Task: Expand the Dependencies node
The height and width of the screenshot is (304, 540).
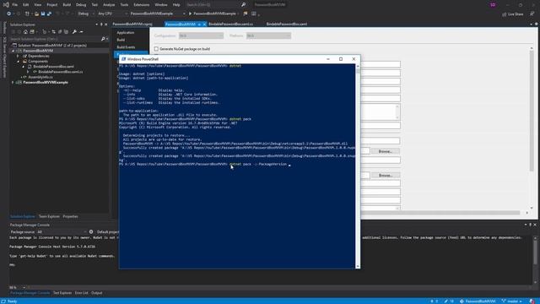Action: (19, 56)
